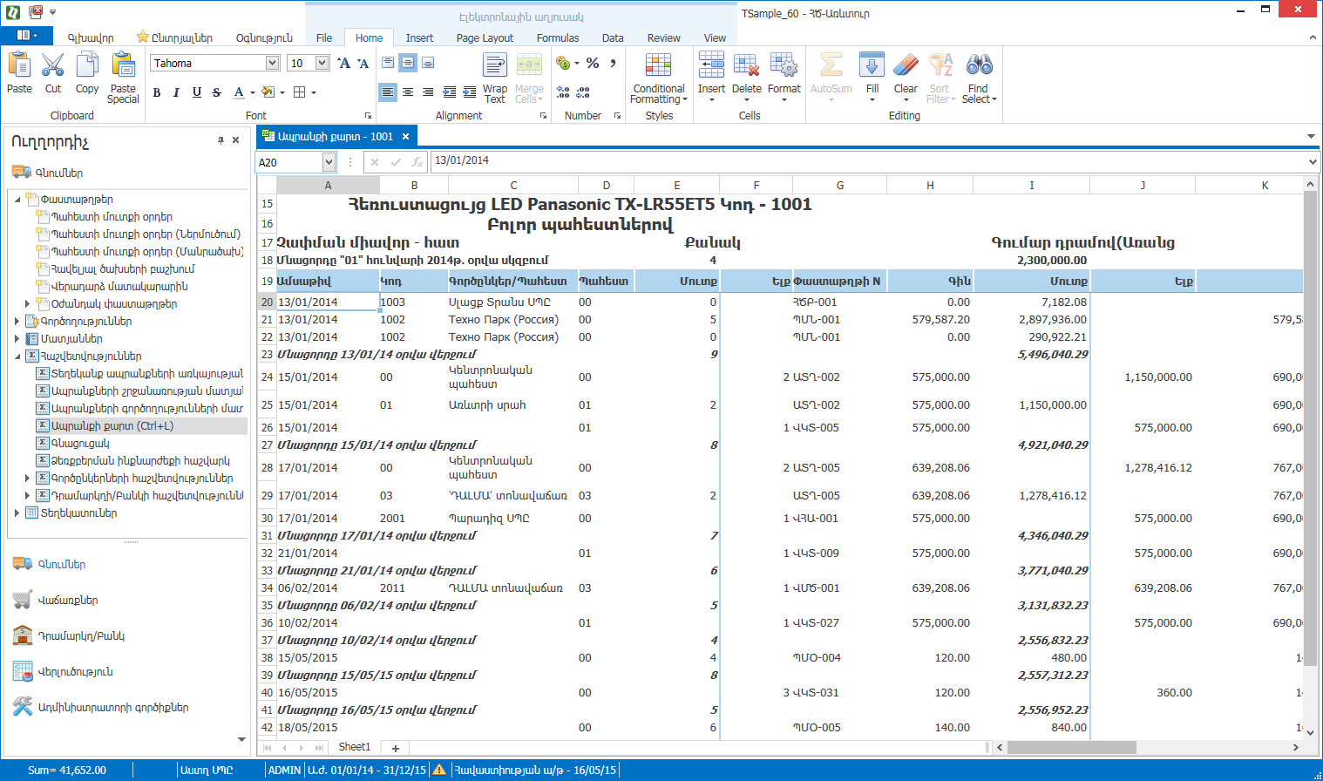Select the Sheet1 tab

click(354, 747)
